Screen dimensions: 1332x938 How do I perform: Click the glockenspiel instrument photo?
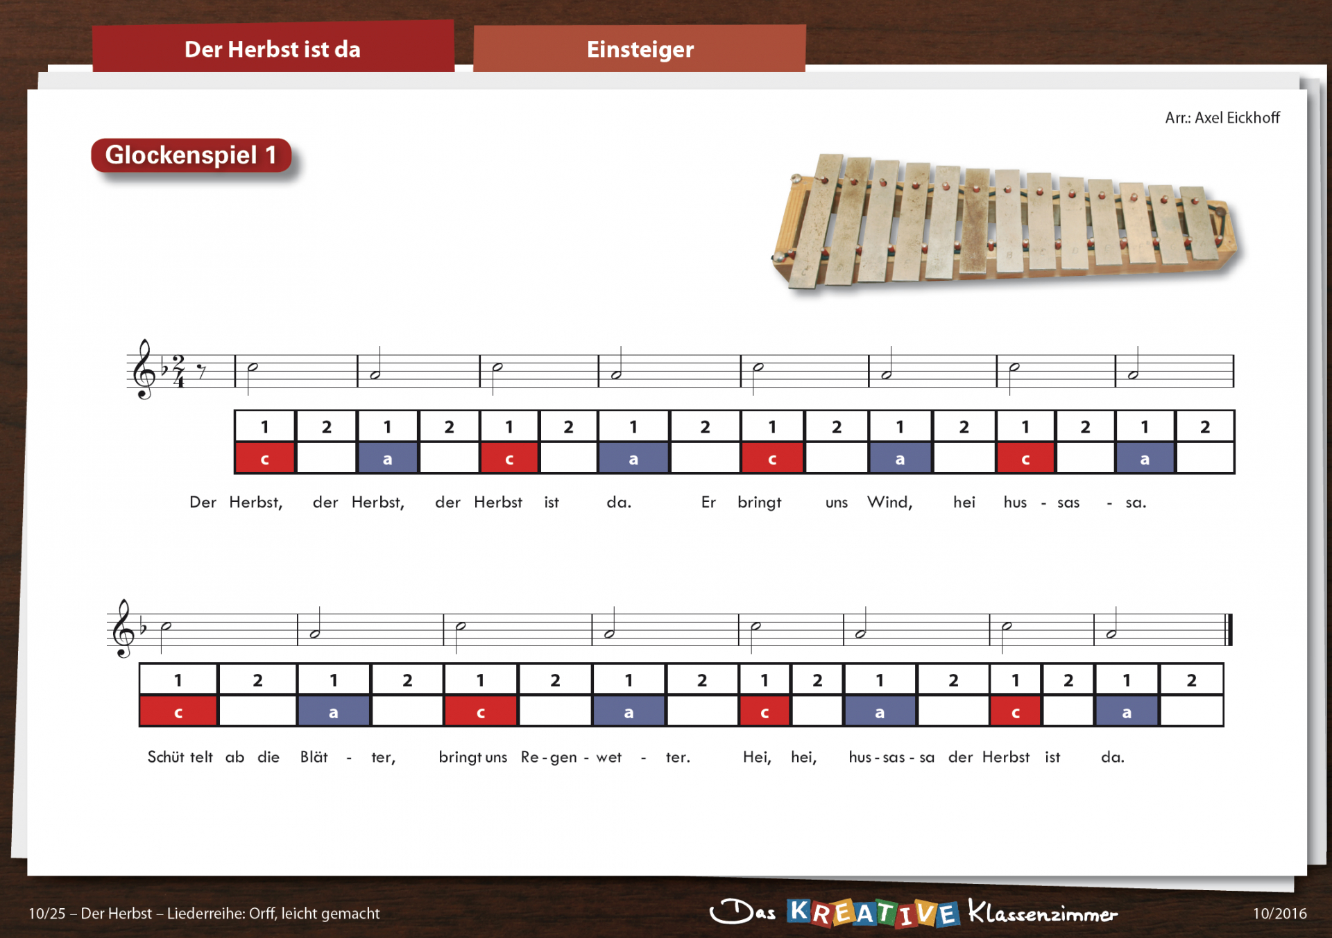coord(1006,222)
